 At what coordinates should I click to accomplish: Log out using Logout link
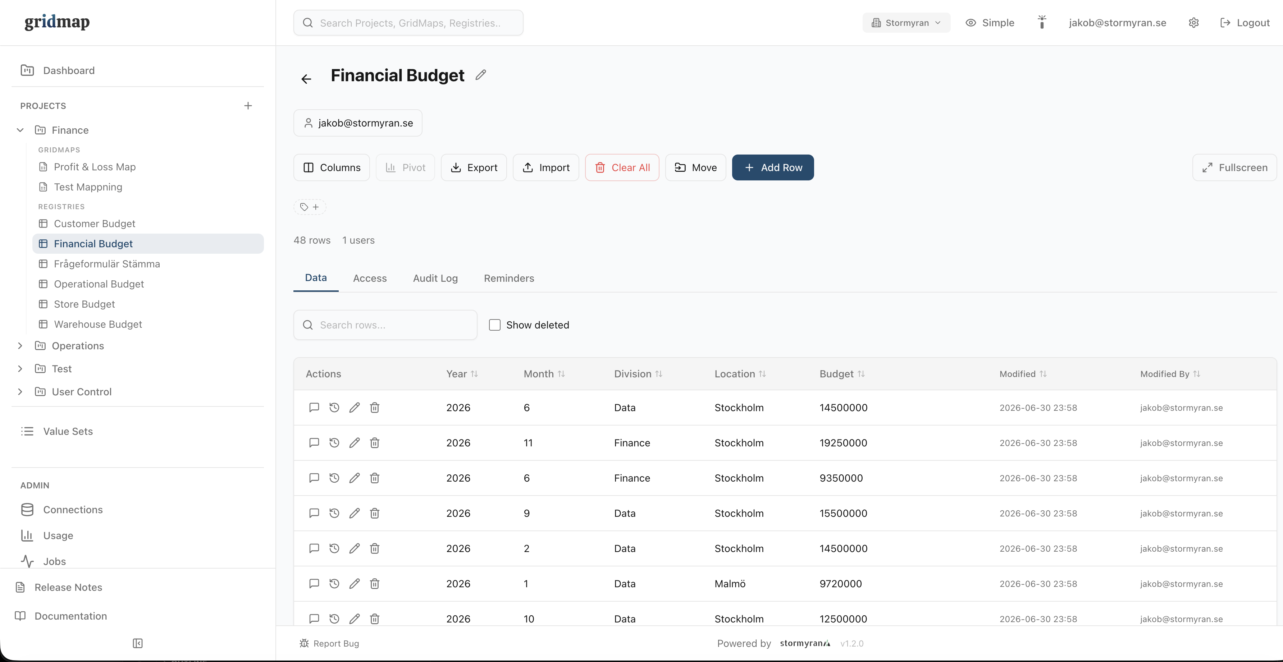point(1245,23)
